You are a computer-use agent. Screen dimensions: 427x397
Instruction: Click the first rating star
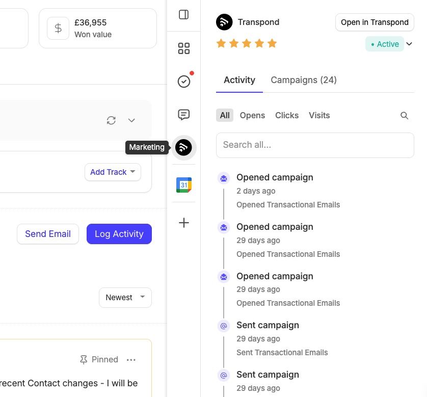coord(221,43)
